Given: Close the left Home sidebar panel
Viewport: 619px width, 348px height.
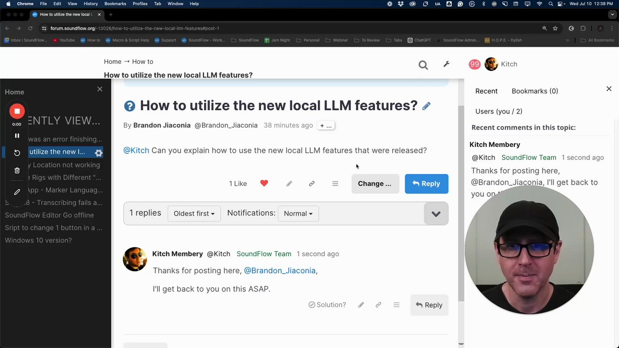Looking at the screenshot, I should click(100, 89).
